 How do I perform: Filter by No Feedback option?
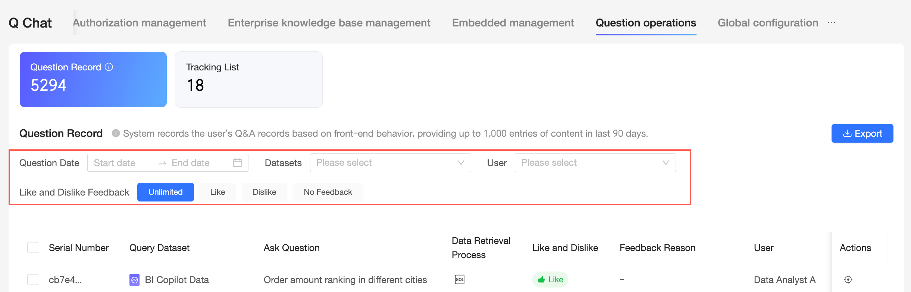pyautogui.click(x=328, y=192)
